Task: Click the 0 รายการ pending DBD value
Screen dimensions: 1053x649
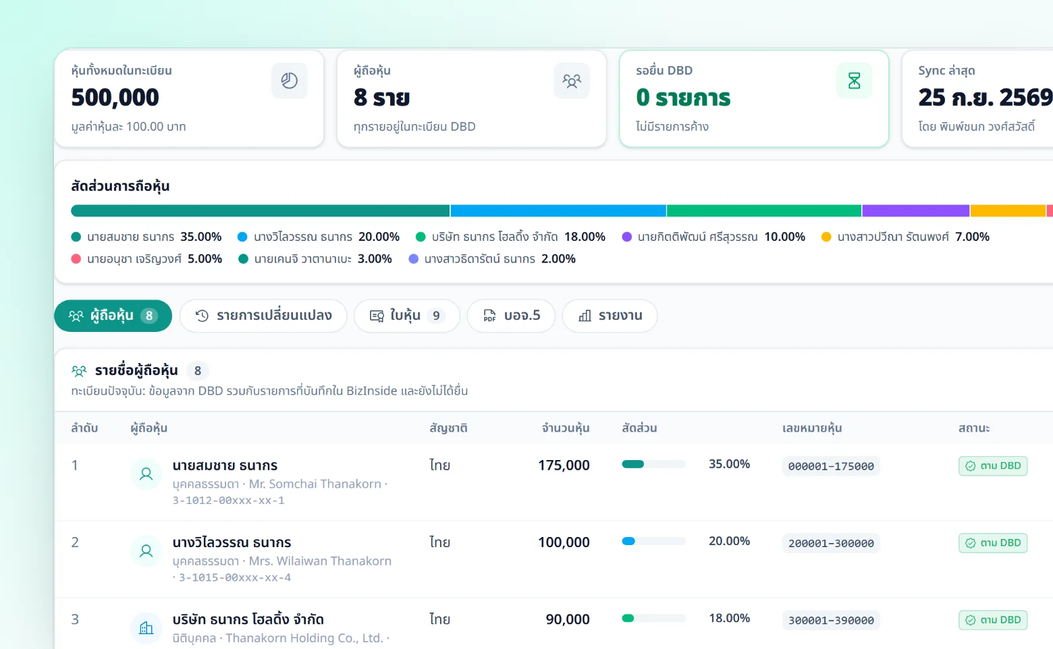Action: click(683, 98)
